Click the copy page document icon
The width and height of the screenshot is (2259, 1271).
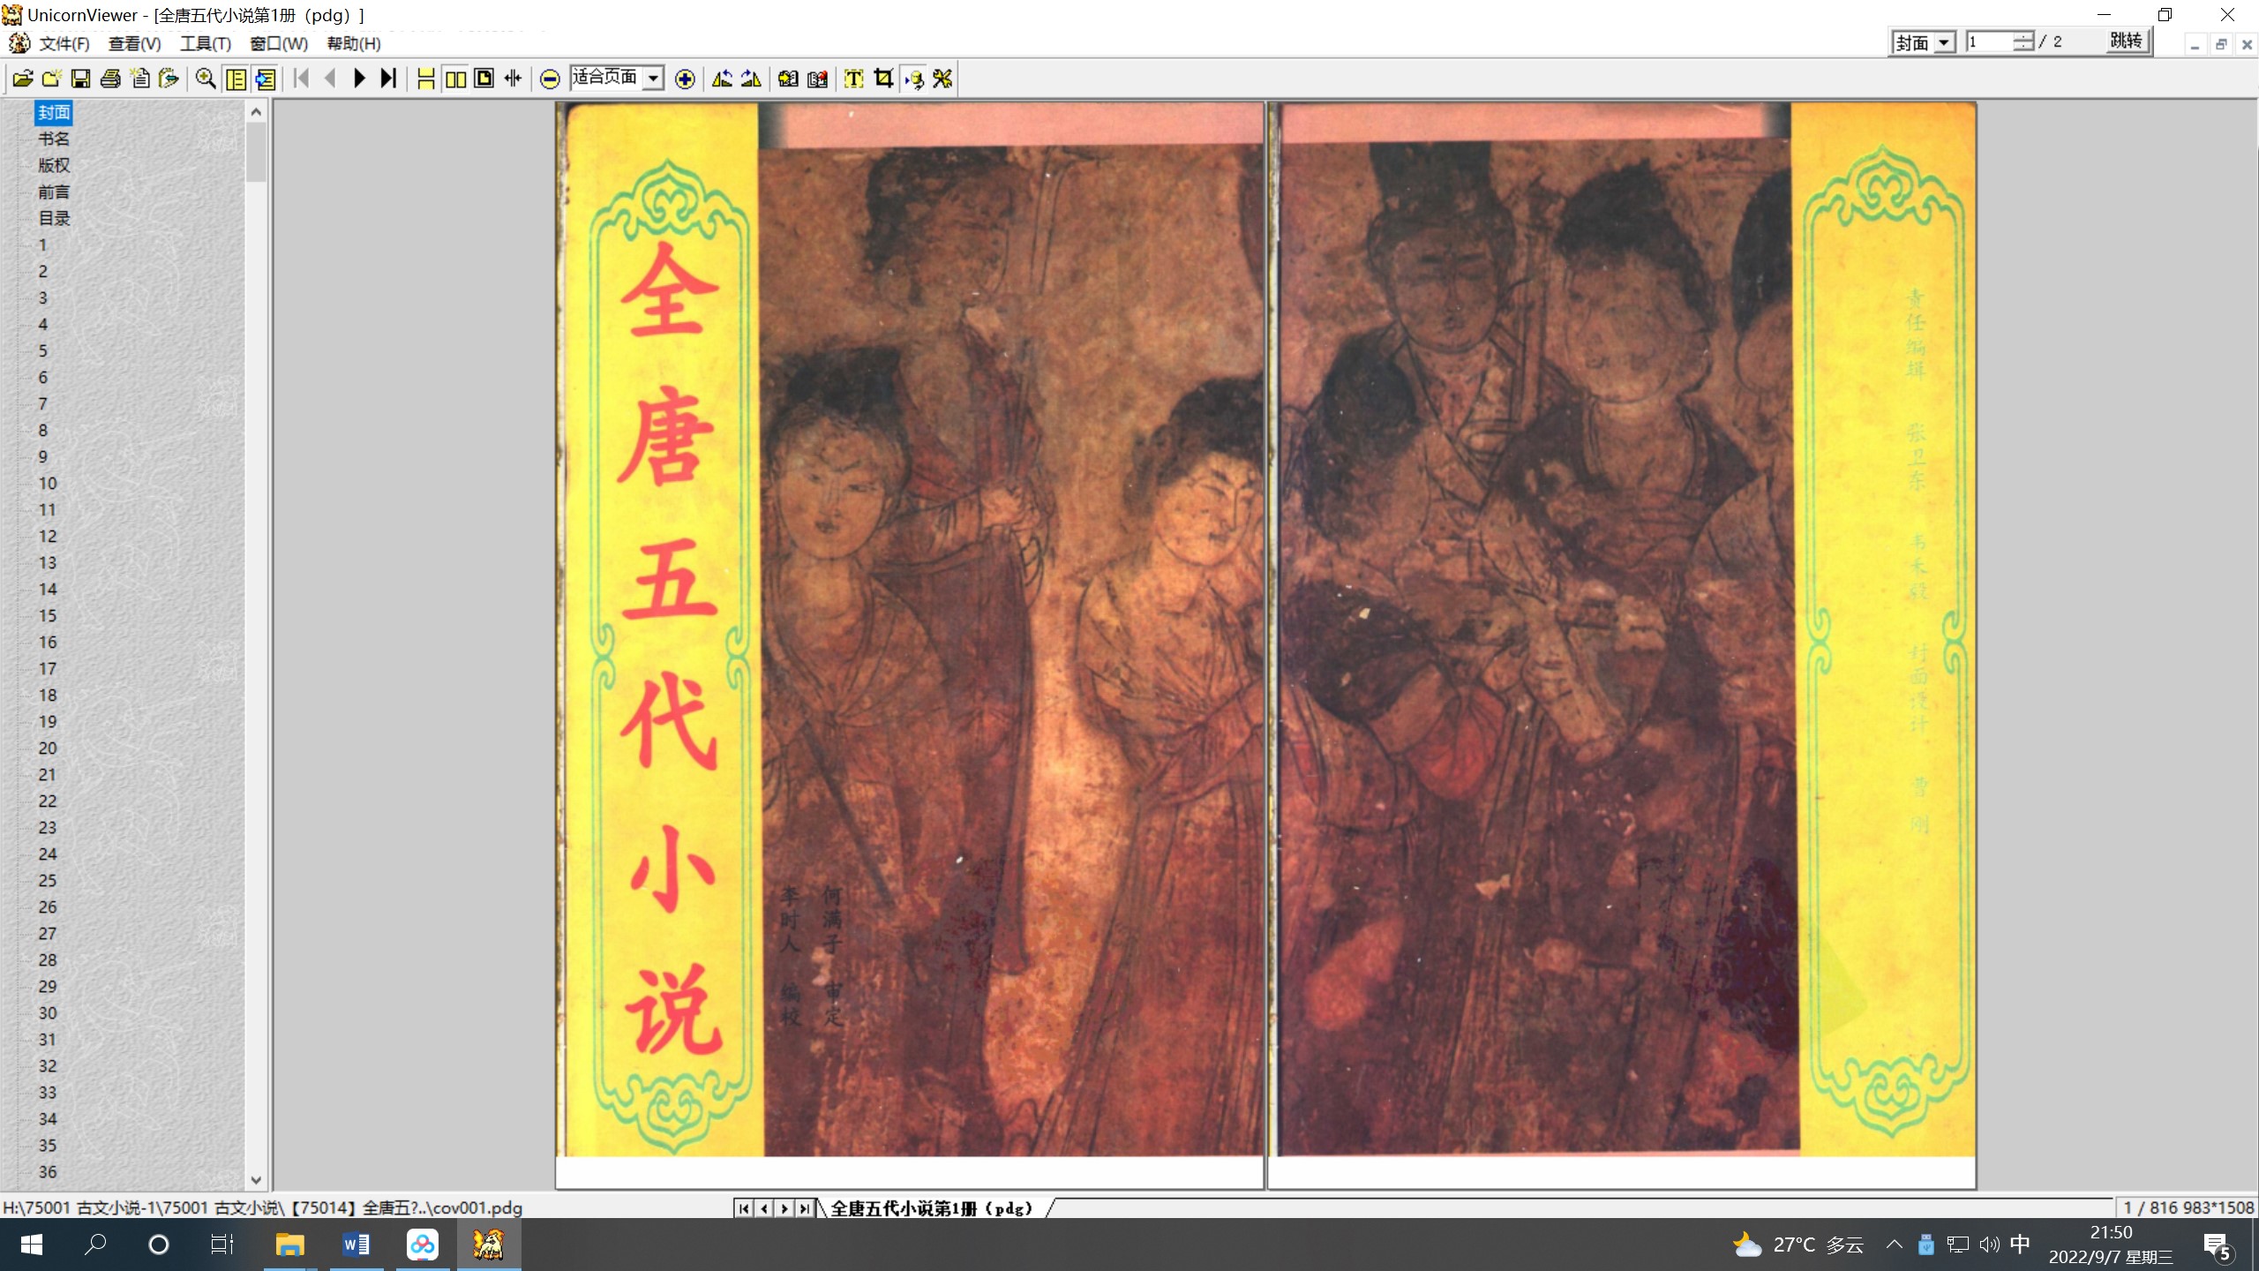(x=139, y=79)
